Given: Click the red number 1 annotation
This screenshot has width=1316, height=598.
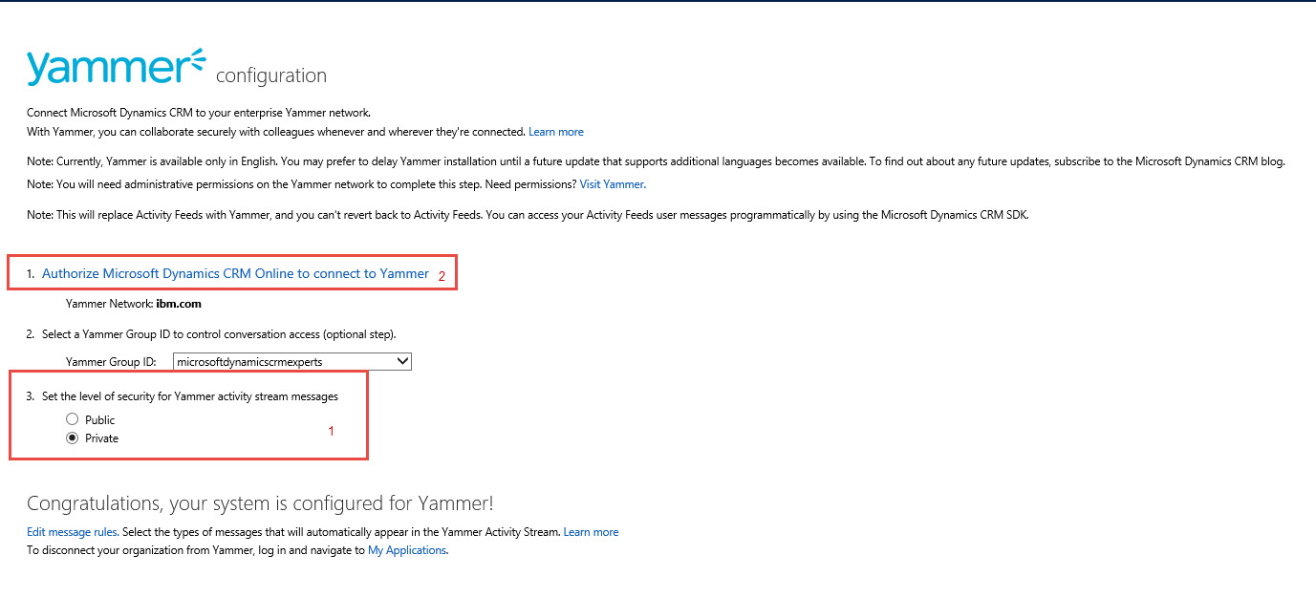Looking at the screenshot, I should click(x=332, y=431).
